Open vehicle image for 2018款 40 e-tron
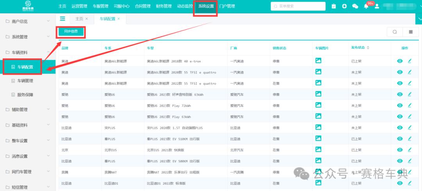422x191 pixels. click(318, 61)
